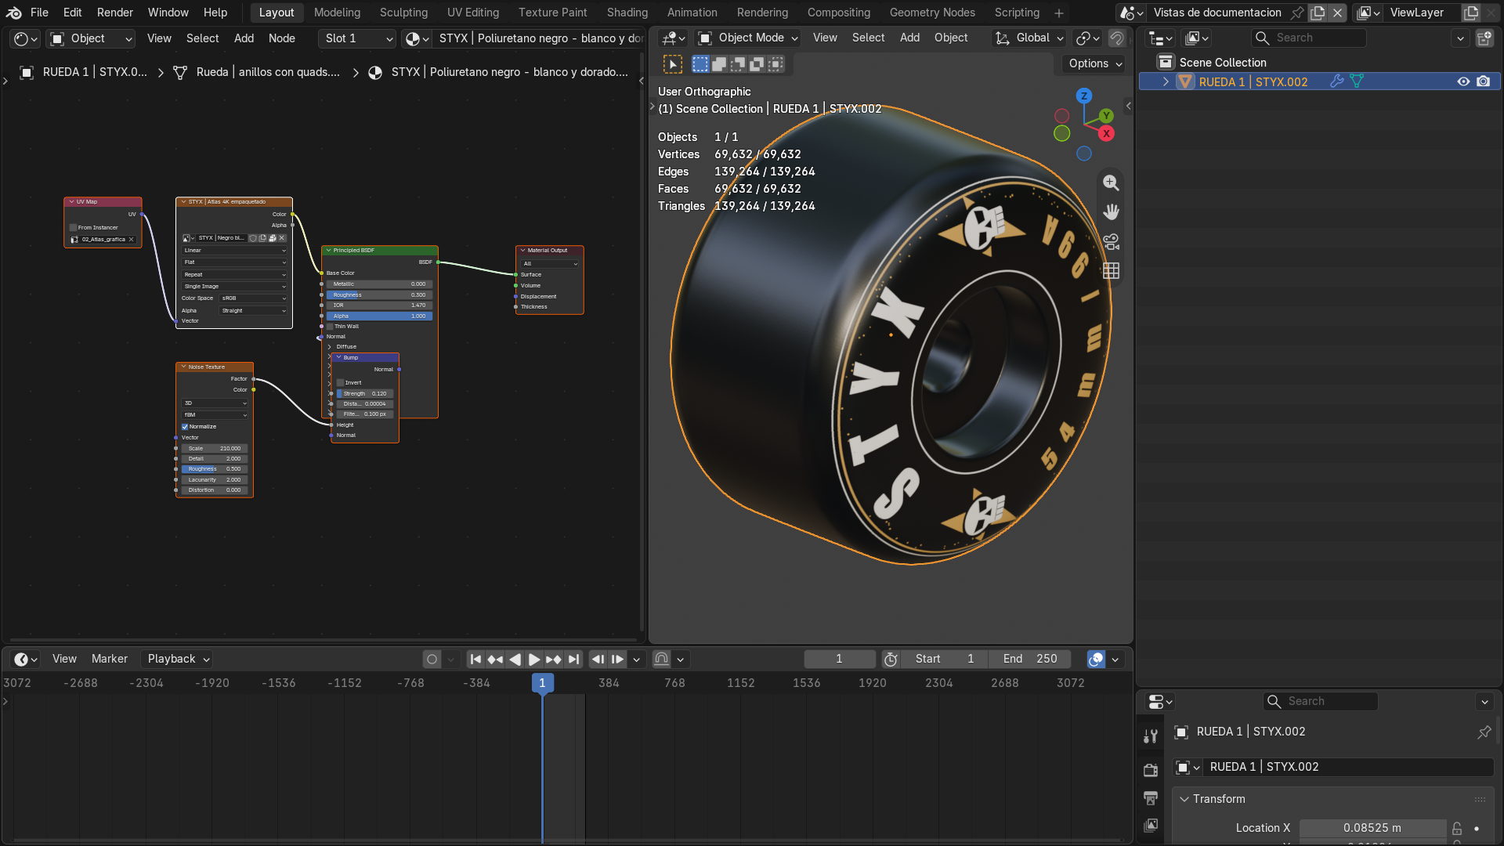Screen dimensions: 1504x846
Task: Play the animation forward
Action: [x=534, y=660]
